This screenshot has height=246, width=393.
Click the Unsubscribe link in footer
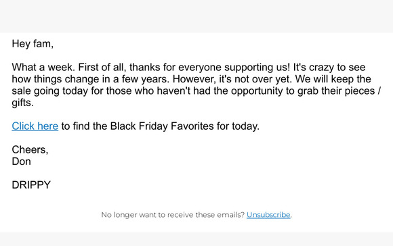click(x=268, y=215)
